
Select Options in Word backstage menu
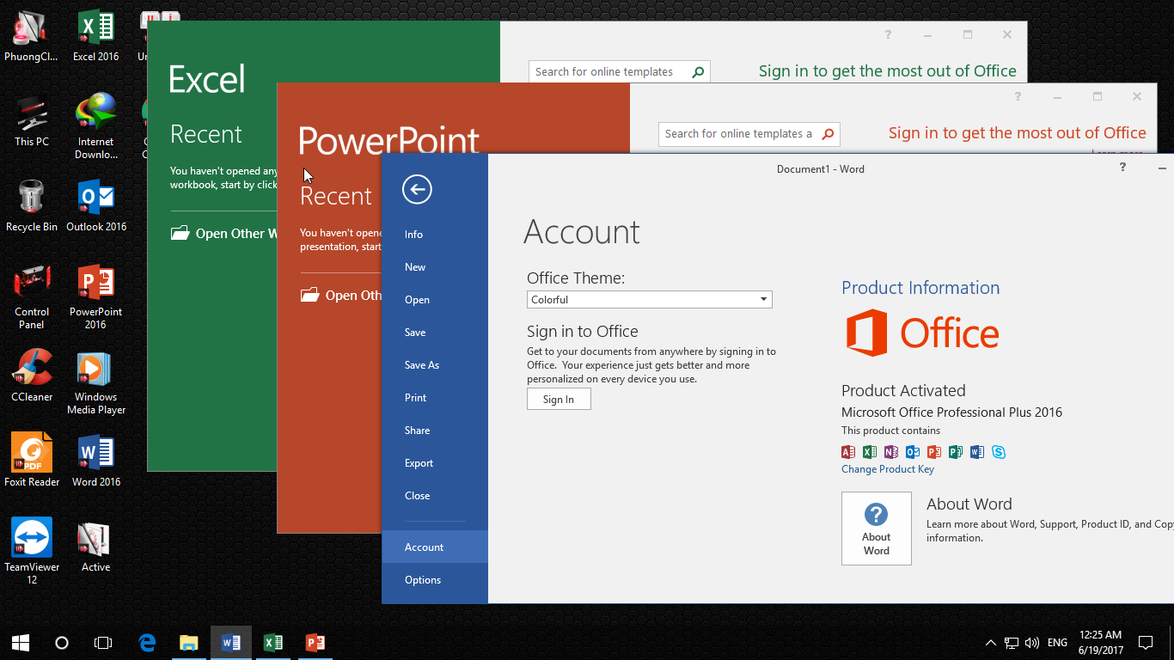coord(435,580)
